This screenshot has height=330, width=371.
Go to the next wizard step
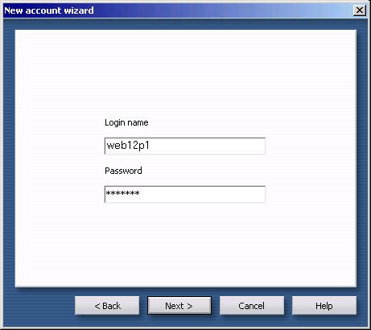179,306
